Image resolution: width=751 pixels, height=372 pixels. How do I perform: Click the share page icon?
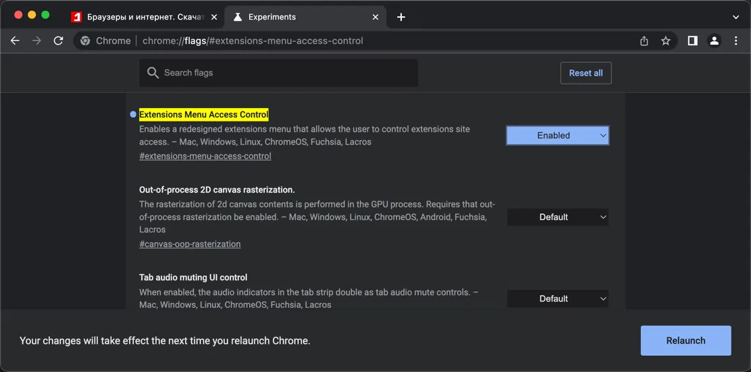click(x=644, y=41)
